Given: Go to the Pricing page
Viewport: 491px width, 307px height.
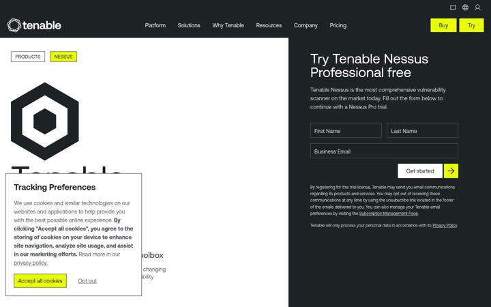Looking at the screenshot, I should 338,25.
